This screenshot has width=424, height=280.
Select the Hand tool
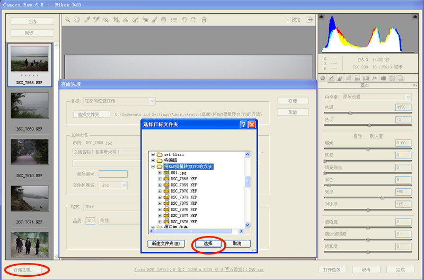(77, 20)
